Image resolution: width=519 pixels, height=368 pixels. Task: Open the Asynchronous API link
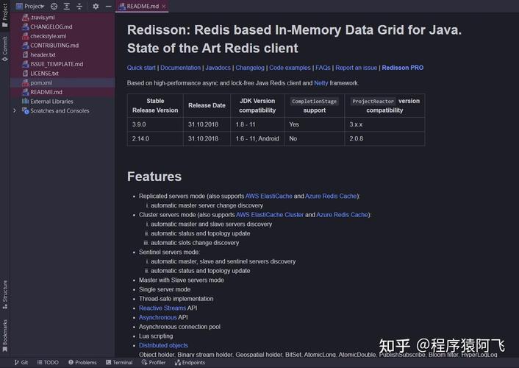pyautogui.click(x=158, y=317)
